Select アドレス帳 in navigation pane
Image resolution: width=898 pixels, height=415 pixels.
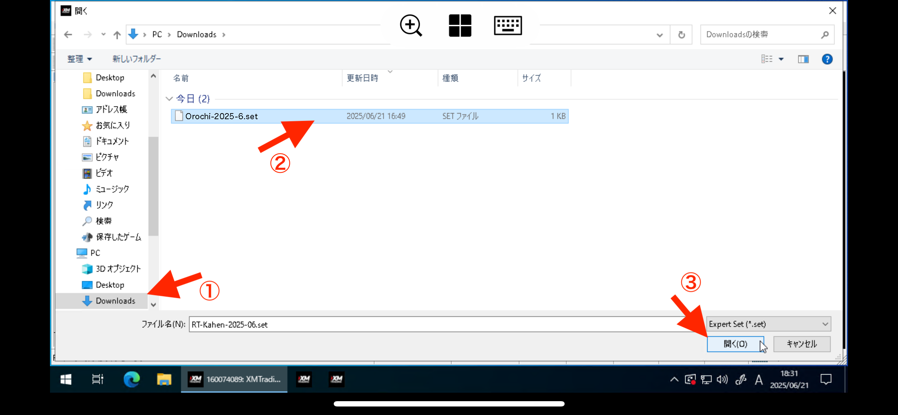point(111,109)
